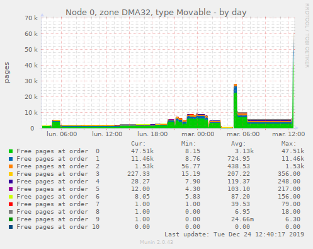This screenshot has height=249, width=313.
Task: Click the gray order 8 legend swatch
Action: [11, 212]
